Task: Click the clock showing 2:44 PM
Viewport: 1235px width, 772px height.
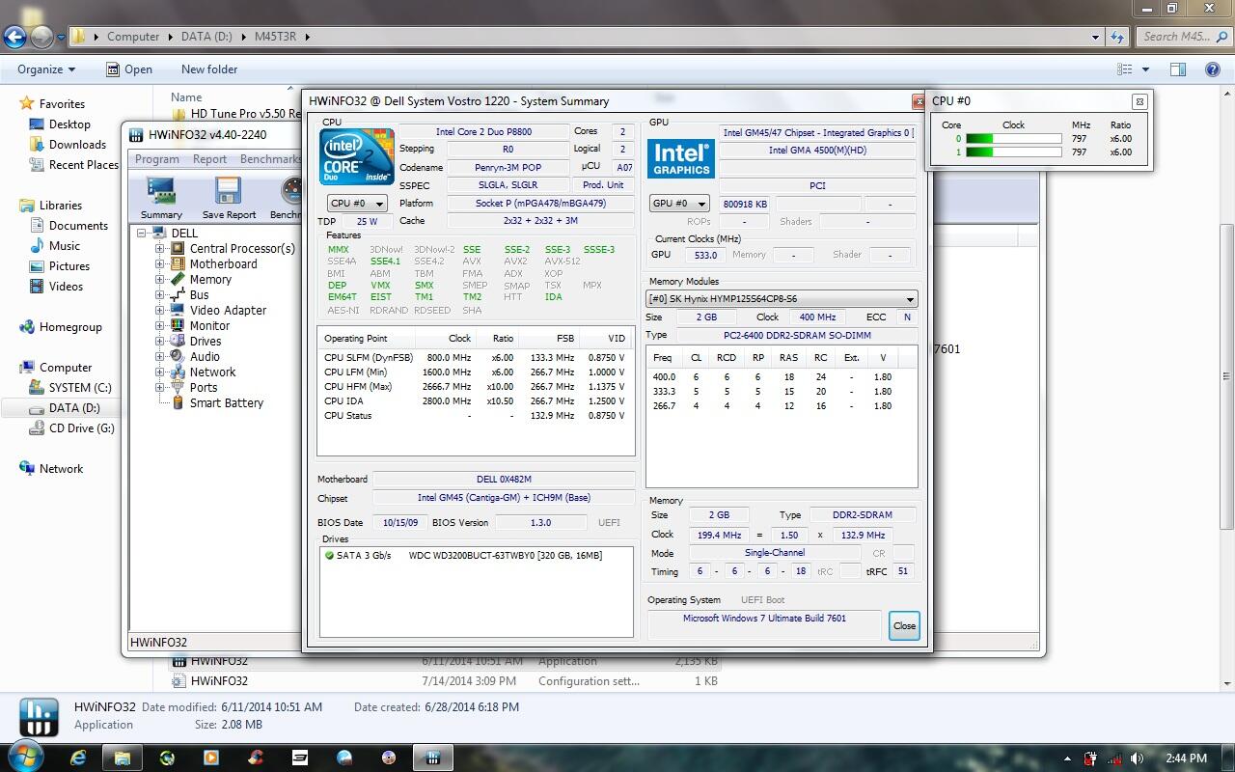Action: tap(1186, 758)
